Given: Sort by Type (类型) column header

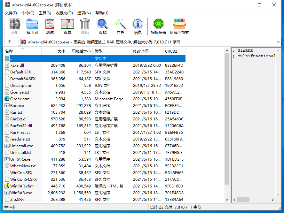Looking at the screenshot, I should click(112, 51).
